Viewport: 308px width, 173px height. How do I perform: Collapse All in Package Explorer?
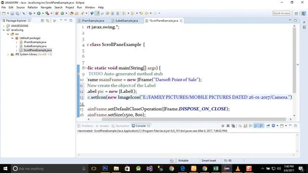(42, 20)
